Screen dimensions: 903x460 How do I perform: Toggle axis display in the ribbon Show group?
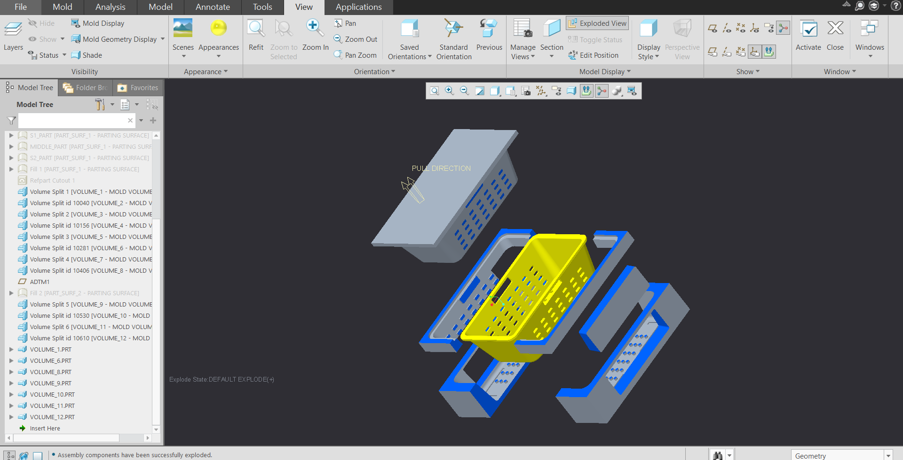[x=727, y=28]
